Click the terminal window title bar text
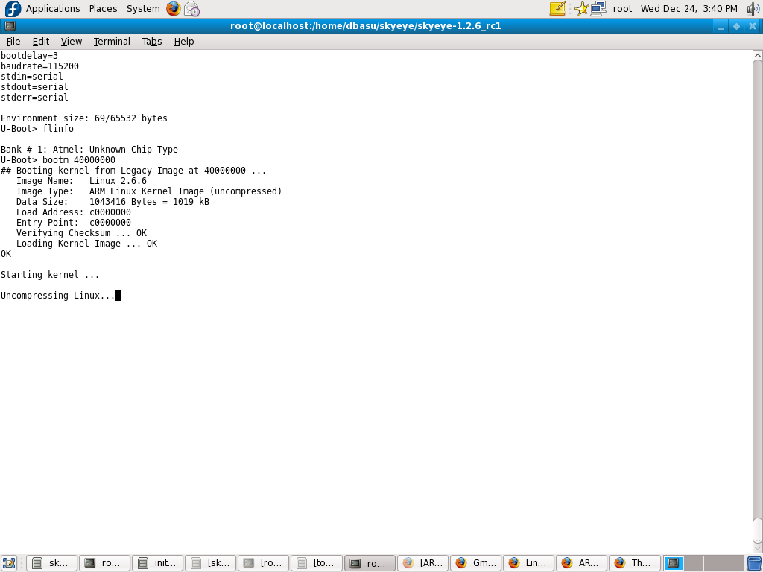 (366, 26)
